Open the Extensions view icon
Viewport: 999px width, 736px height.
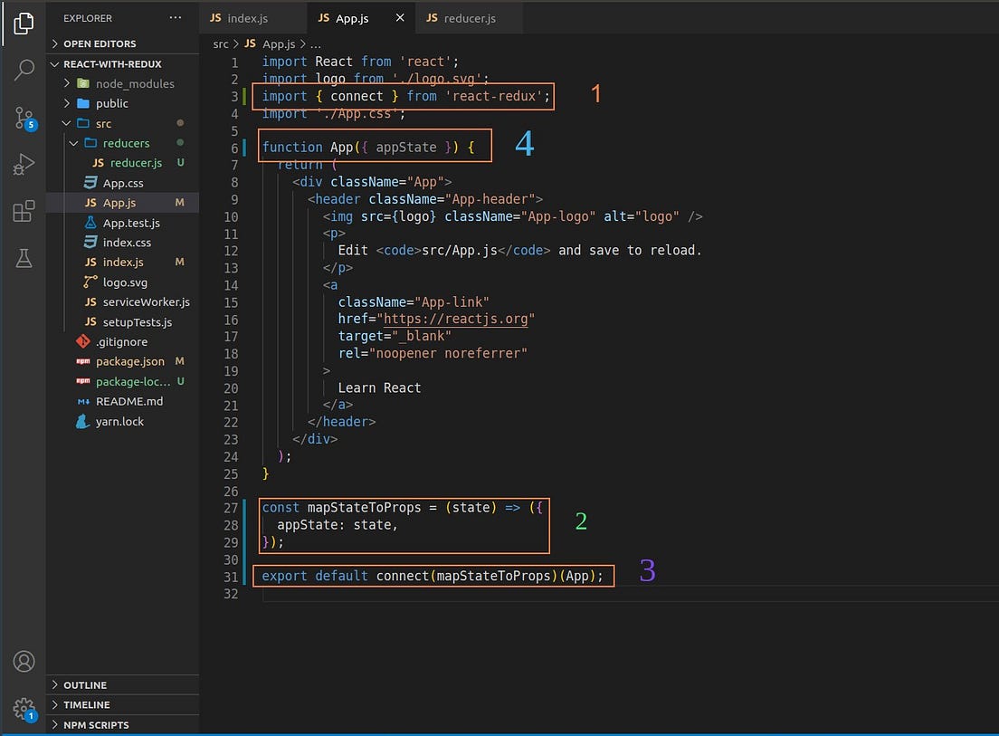point(23,211)
